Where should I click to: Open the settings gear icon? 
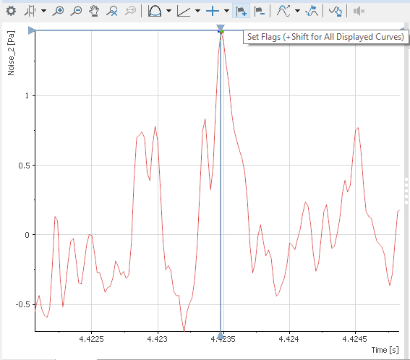(x=11, y=11)
